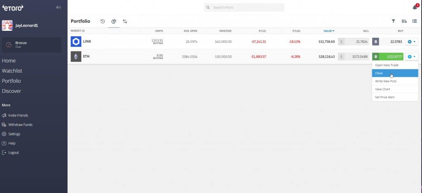This screenshot has height=193, width=422.
Task: Click the Invite Friends megaphone icon
Action: (x=4, y=115)
